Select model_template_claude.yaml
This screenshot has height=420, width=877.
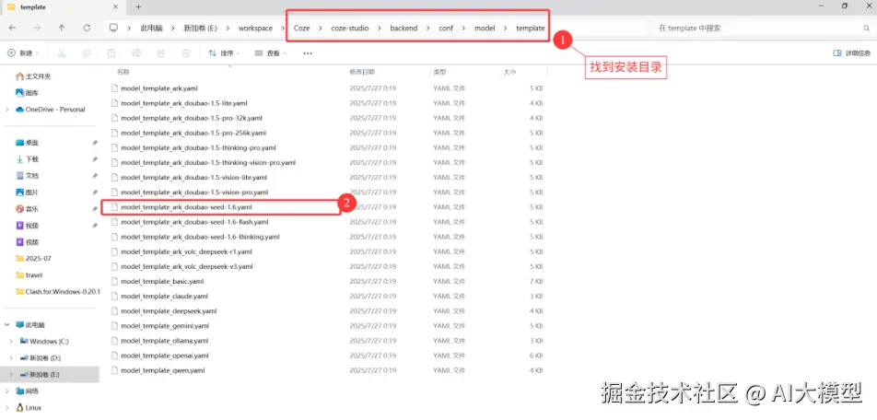click(164, 296)
